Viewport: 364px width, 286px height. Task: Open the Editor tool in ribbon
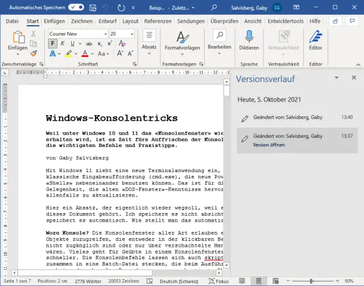coord(315,37)
